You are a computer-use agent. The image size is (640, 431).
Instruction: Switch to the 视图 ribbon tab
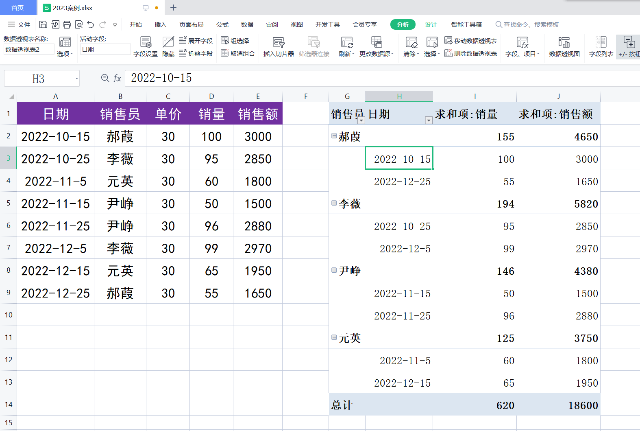tap(297, 24)
